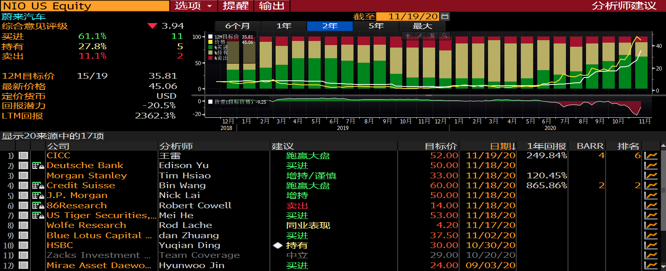Open the Credit Suisse company link
Viewport: 666px width, 271px height.
[x=81, y=186]
